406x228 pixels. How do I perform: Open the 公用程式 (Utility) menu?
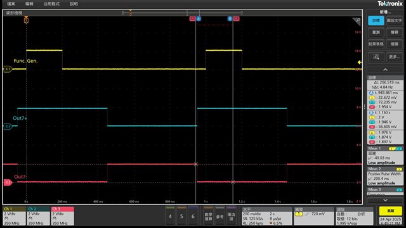tap(51, 4)
